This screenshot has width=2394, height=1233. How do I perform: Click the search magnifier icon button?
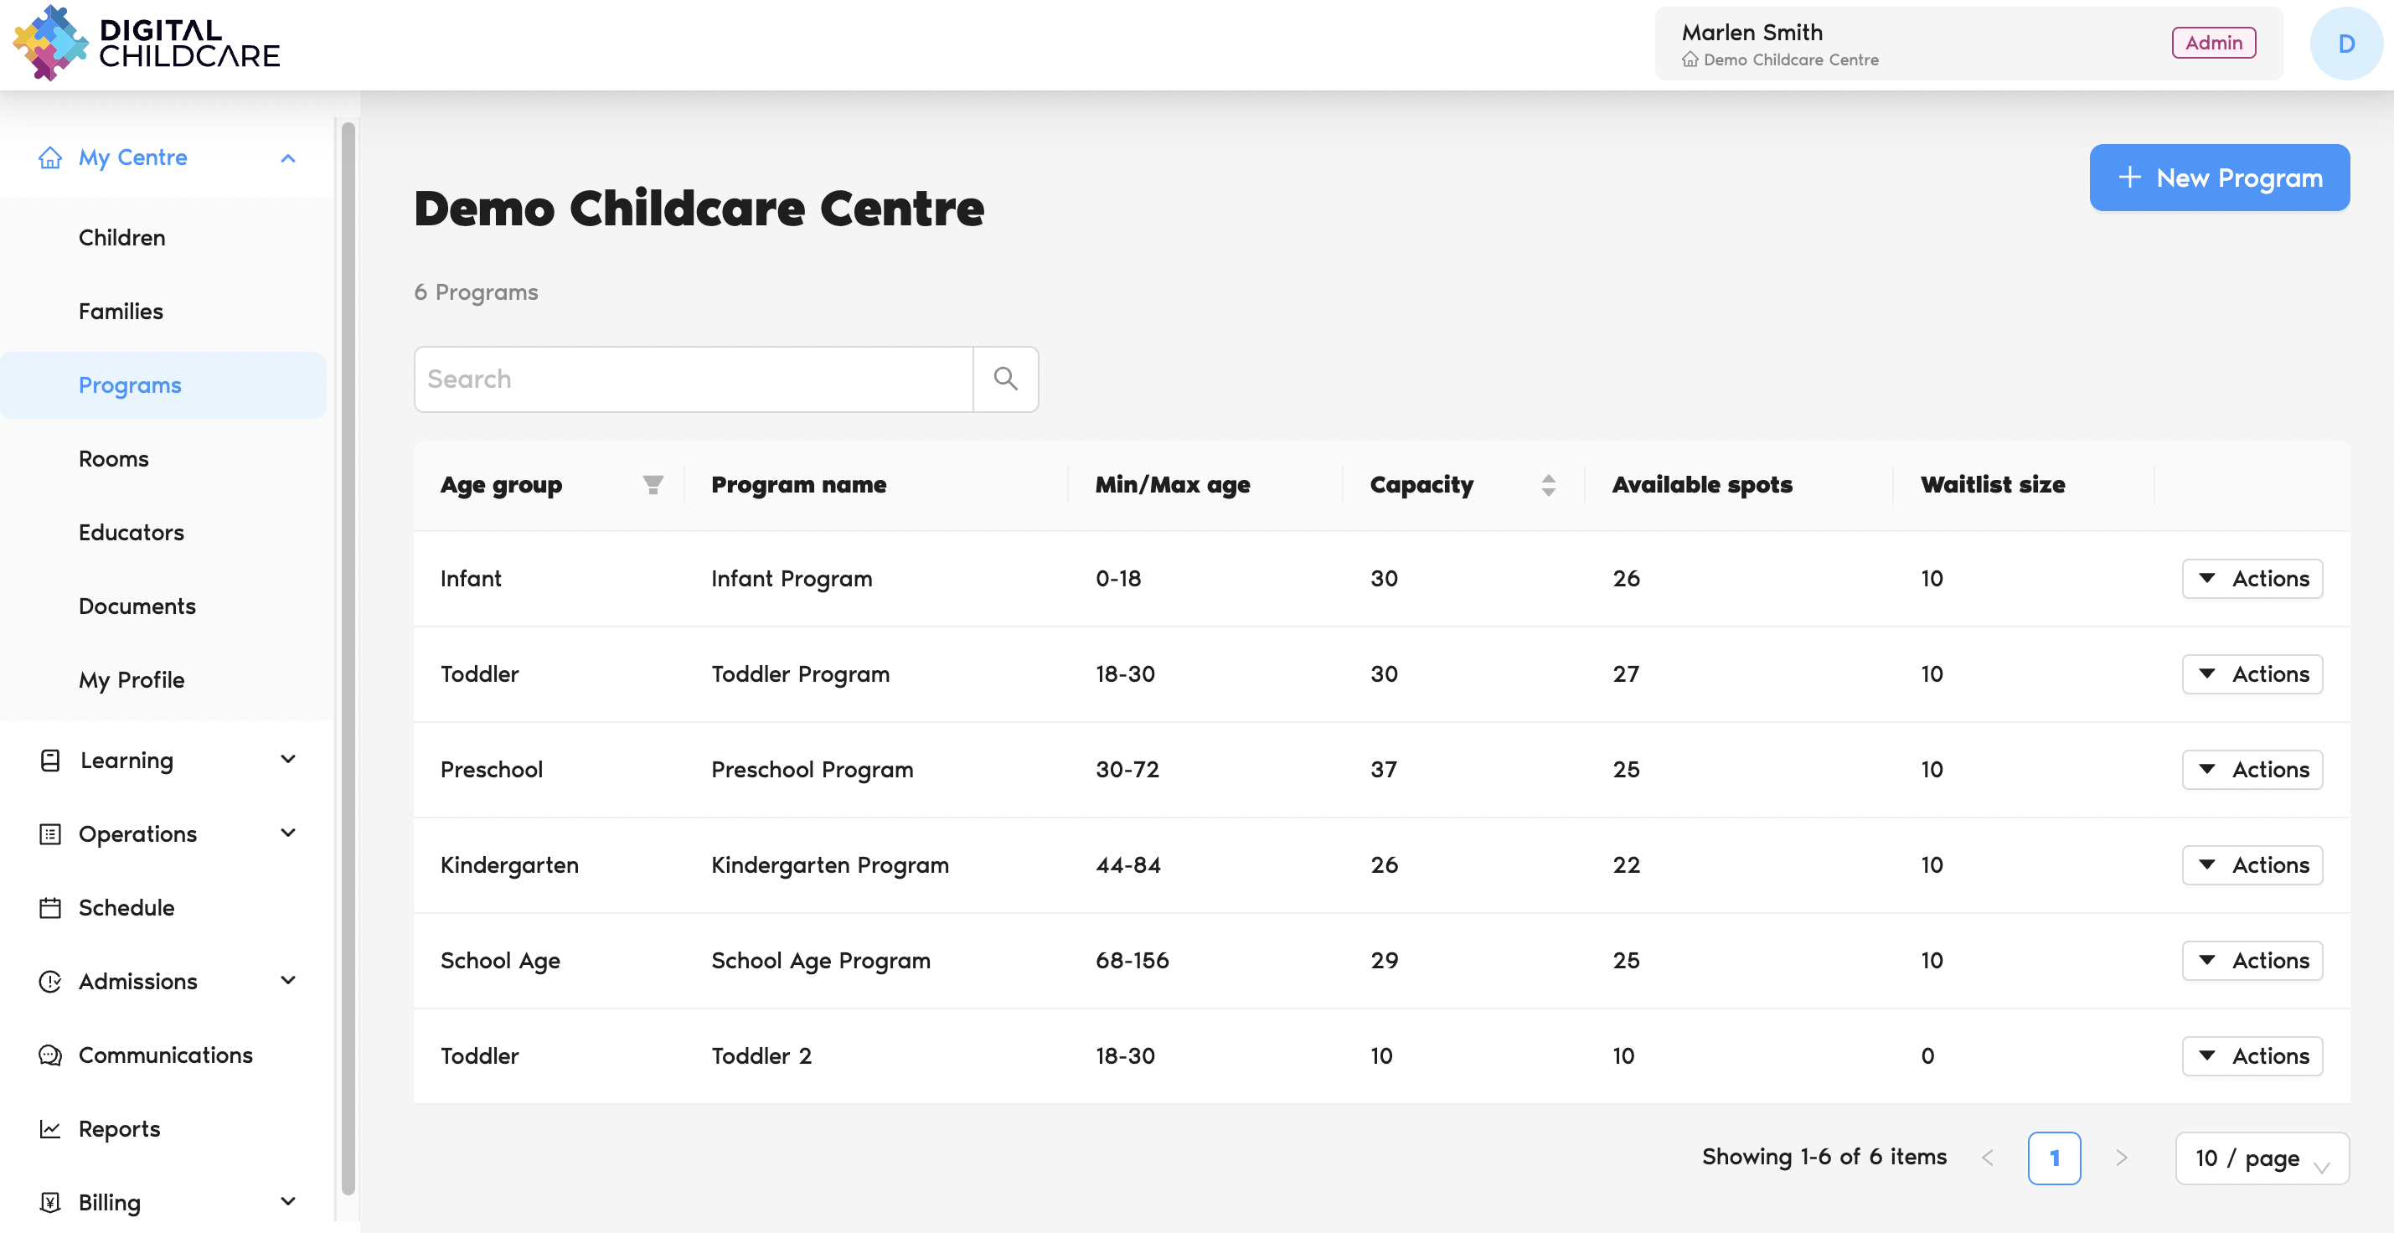tap(1004, 379)
